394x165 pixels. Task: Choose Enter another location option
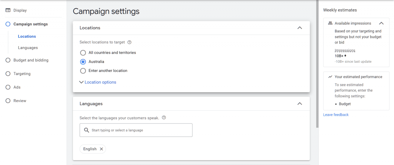[x=83, y=71]
